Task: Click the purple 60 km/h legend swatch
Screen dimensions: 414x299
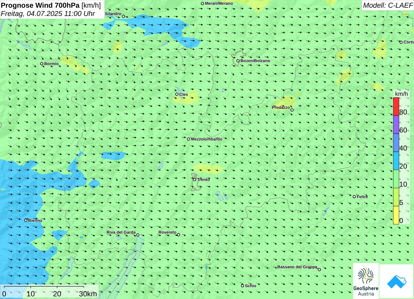Action: (396, 125)
